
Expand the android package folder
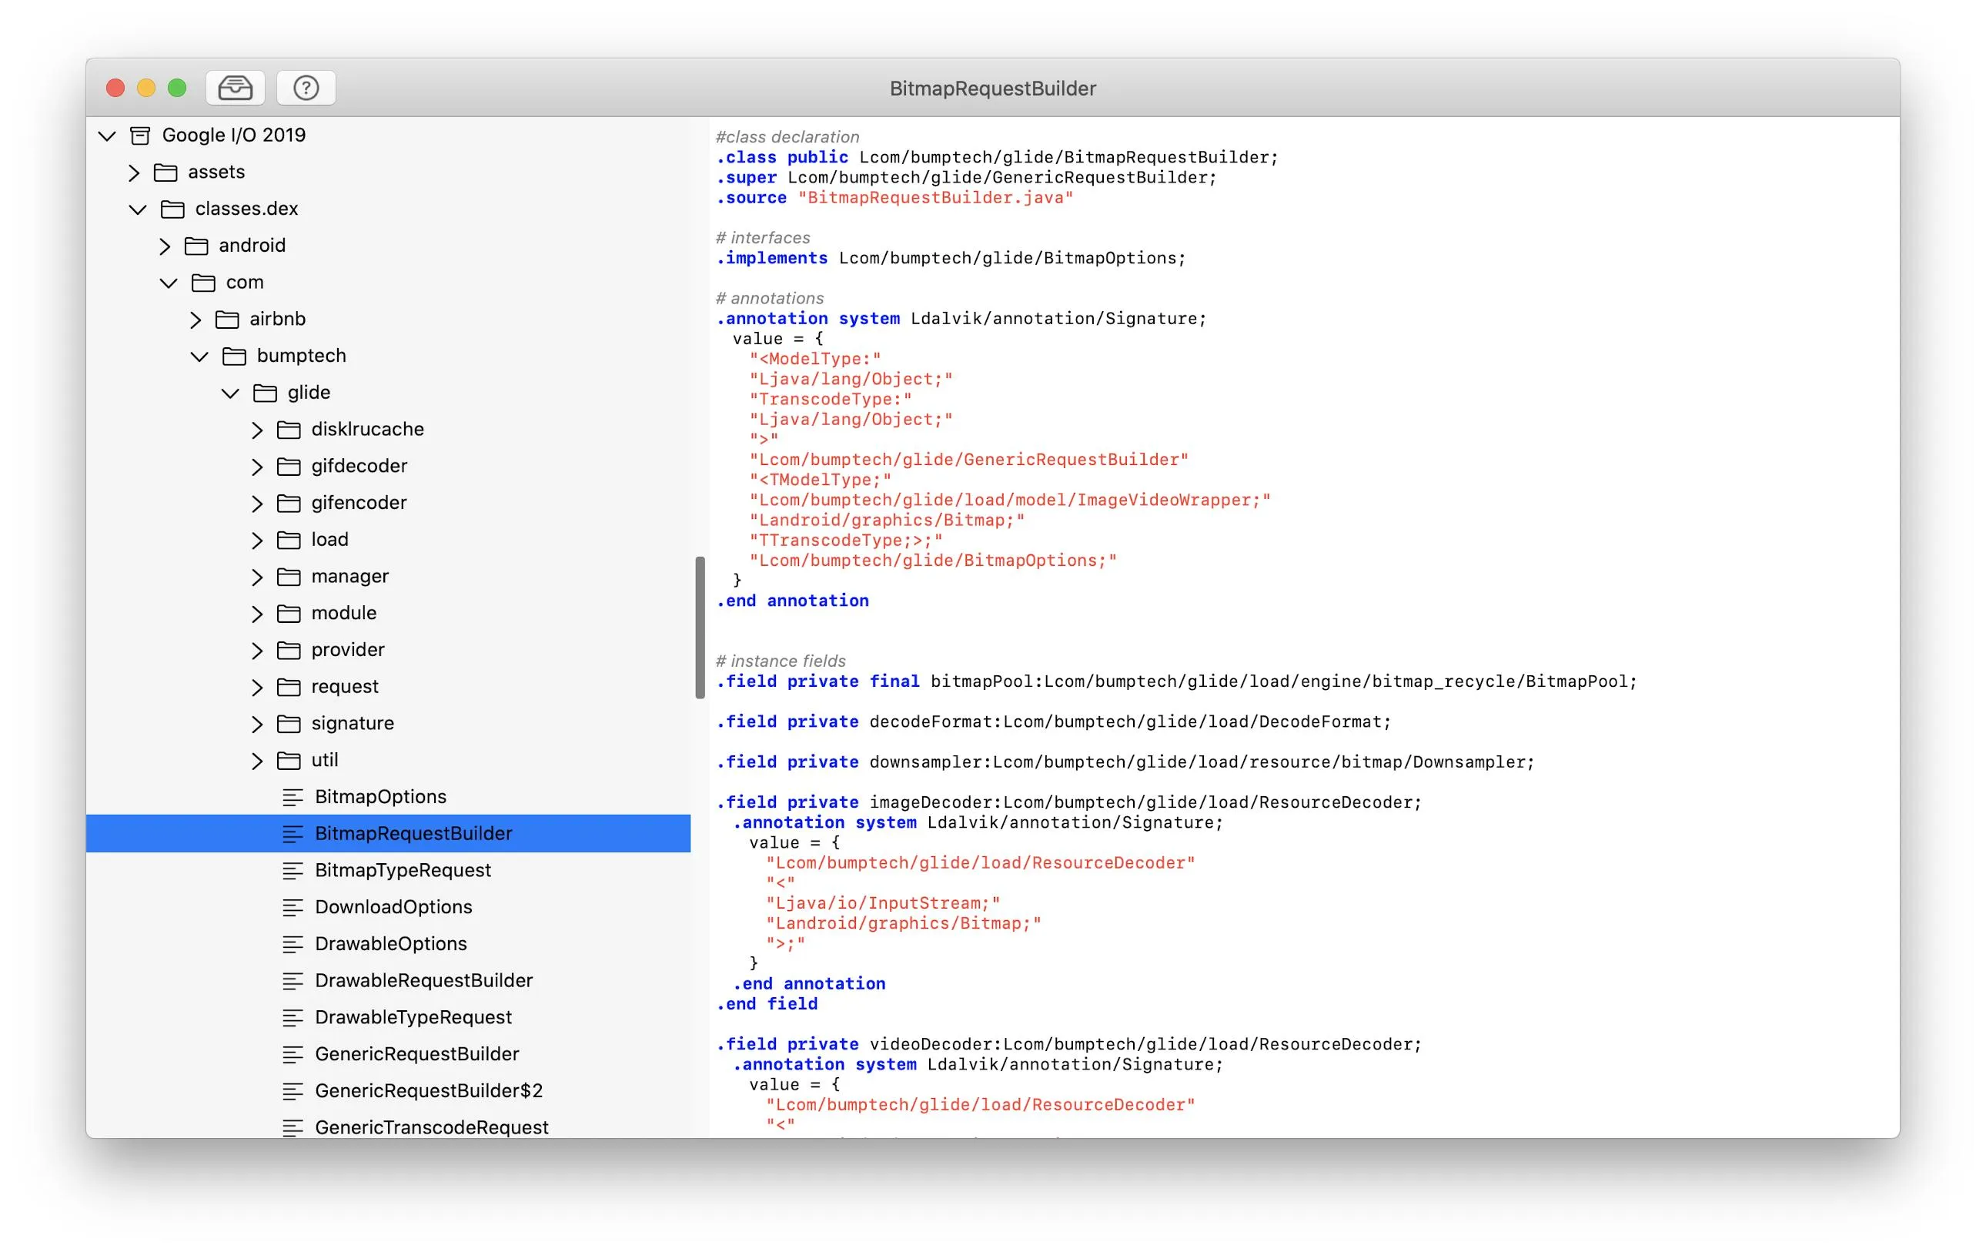pyautogui.click(x=164, y=246)
